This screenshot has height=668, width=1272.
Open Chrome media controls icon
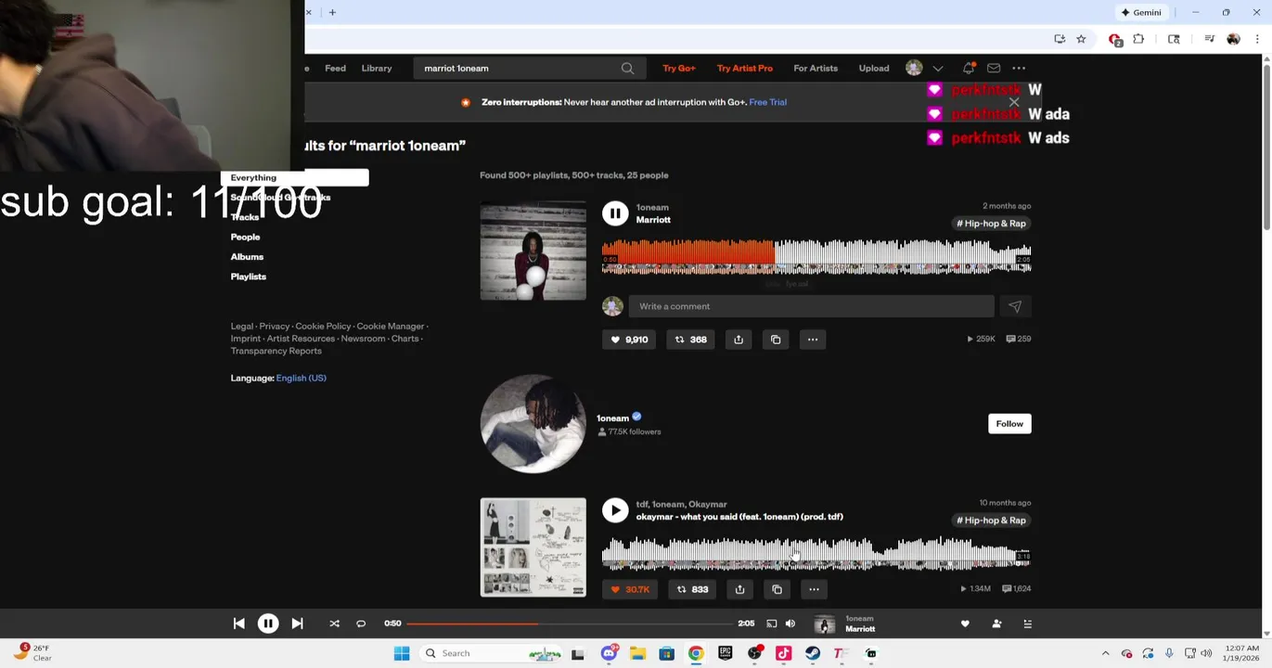[1209, 39]
